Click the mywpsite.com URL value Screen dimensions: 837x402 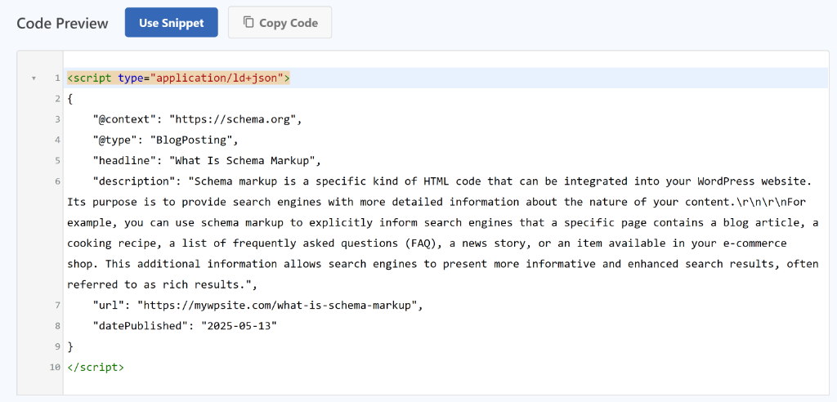tap(277, 306)
